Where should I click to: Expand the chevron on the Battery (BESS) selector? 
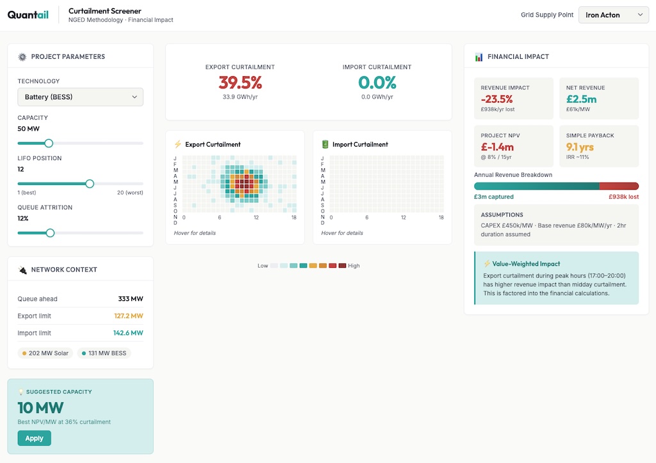coord(134,97)
